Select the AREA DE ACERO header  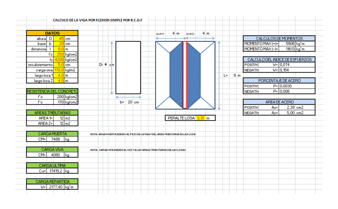279,102
